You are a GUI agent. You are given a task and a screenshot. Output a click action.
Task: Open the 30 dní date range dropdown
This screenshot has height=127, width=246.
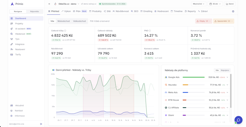click(x=215, y=4)
